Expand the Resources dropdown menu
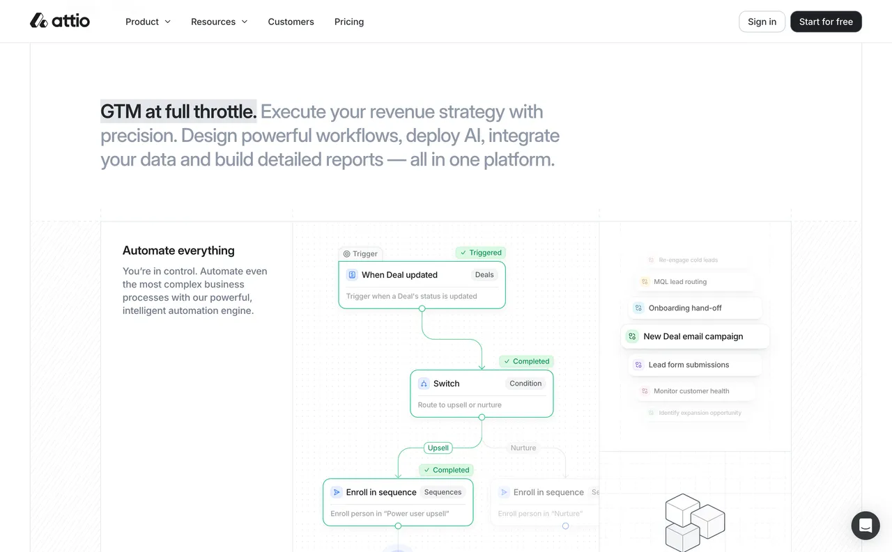Viewport: 892px width, 552px height. [x=219, y=22]
